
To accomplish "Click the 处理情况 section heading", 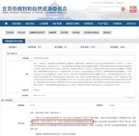I will pyautogui.click(x=9, y=100).
